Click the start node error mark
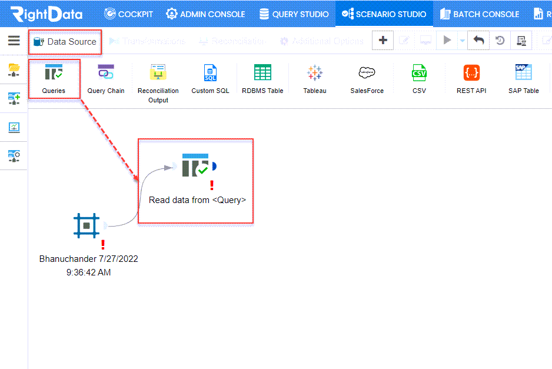The image size is (552, 369). pos(103,245)
